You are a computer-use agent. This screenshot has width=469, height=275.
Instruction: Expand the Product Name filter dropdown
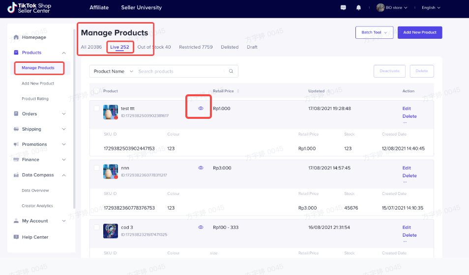coord(131,71)
